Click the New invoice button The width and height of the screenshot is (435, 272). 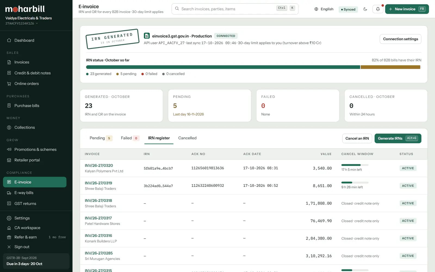pos(407,9)
